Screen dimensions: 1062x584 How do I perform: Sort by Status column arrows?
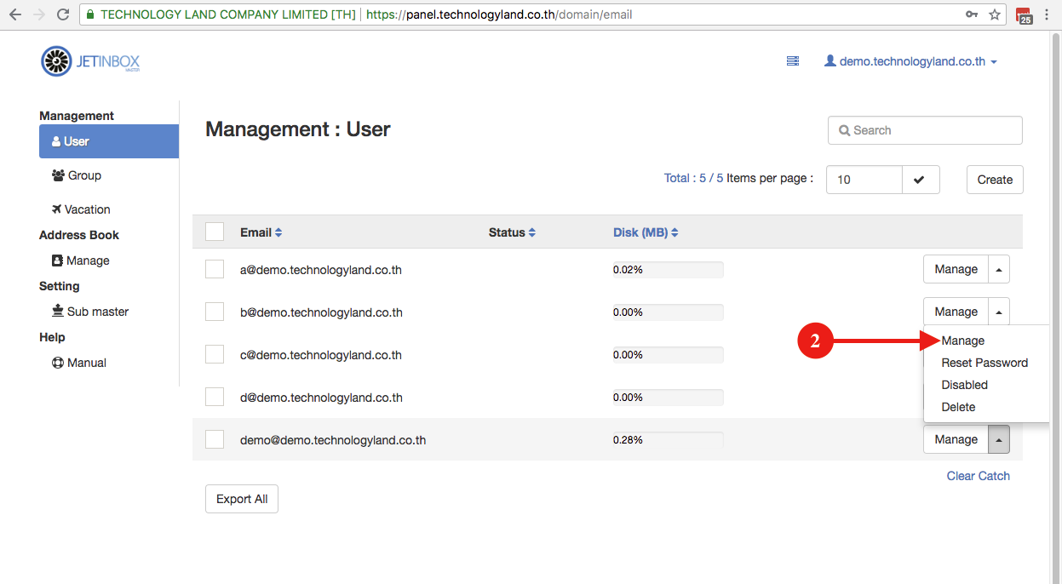click(x=532, y=232)
